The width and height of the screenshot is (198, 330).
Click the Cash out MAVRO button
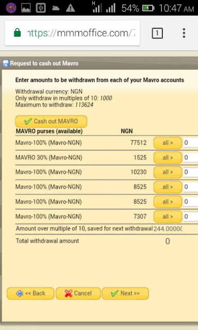pyautogui.click(x=51, y=122)
